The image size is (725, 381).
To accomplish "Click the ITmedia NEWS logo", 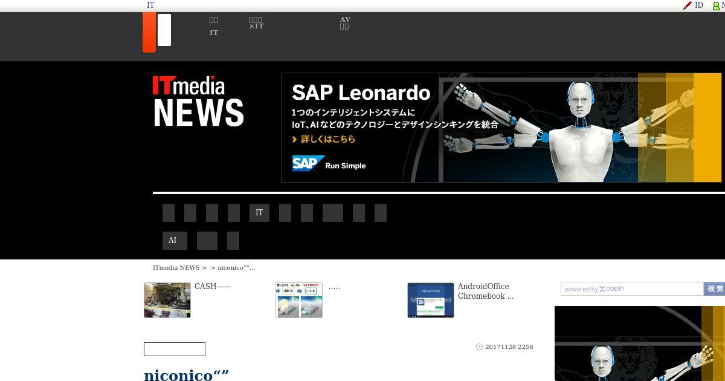I will pyautogui.click(x=198, y=101).
